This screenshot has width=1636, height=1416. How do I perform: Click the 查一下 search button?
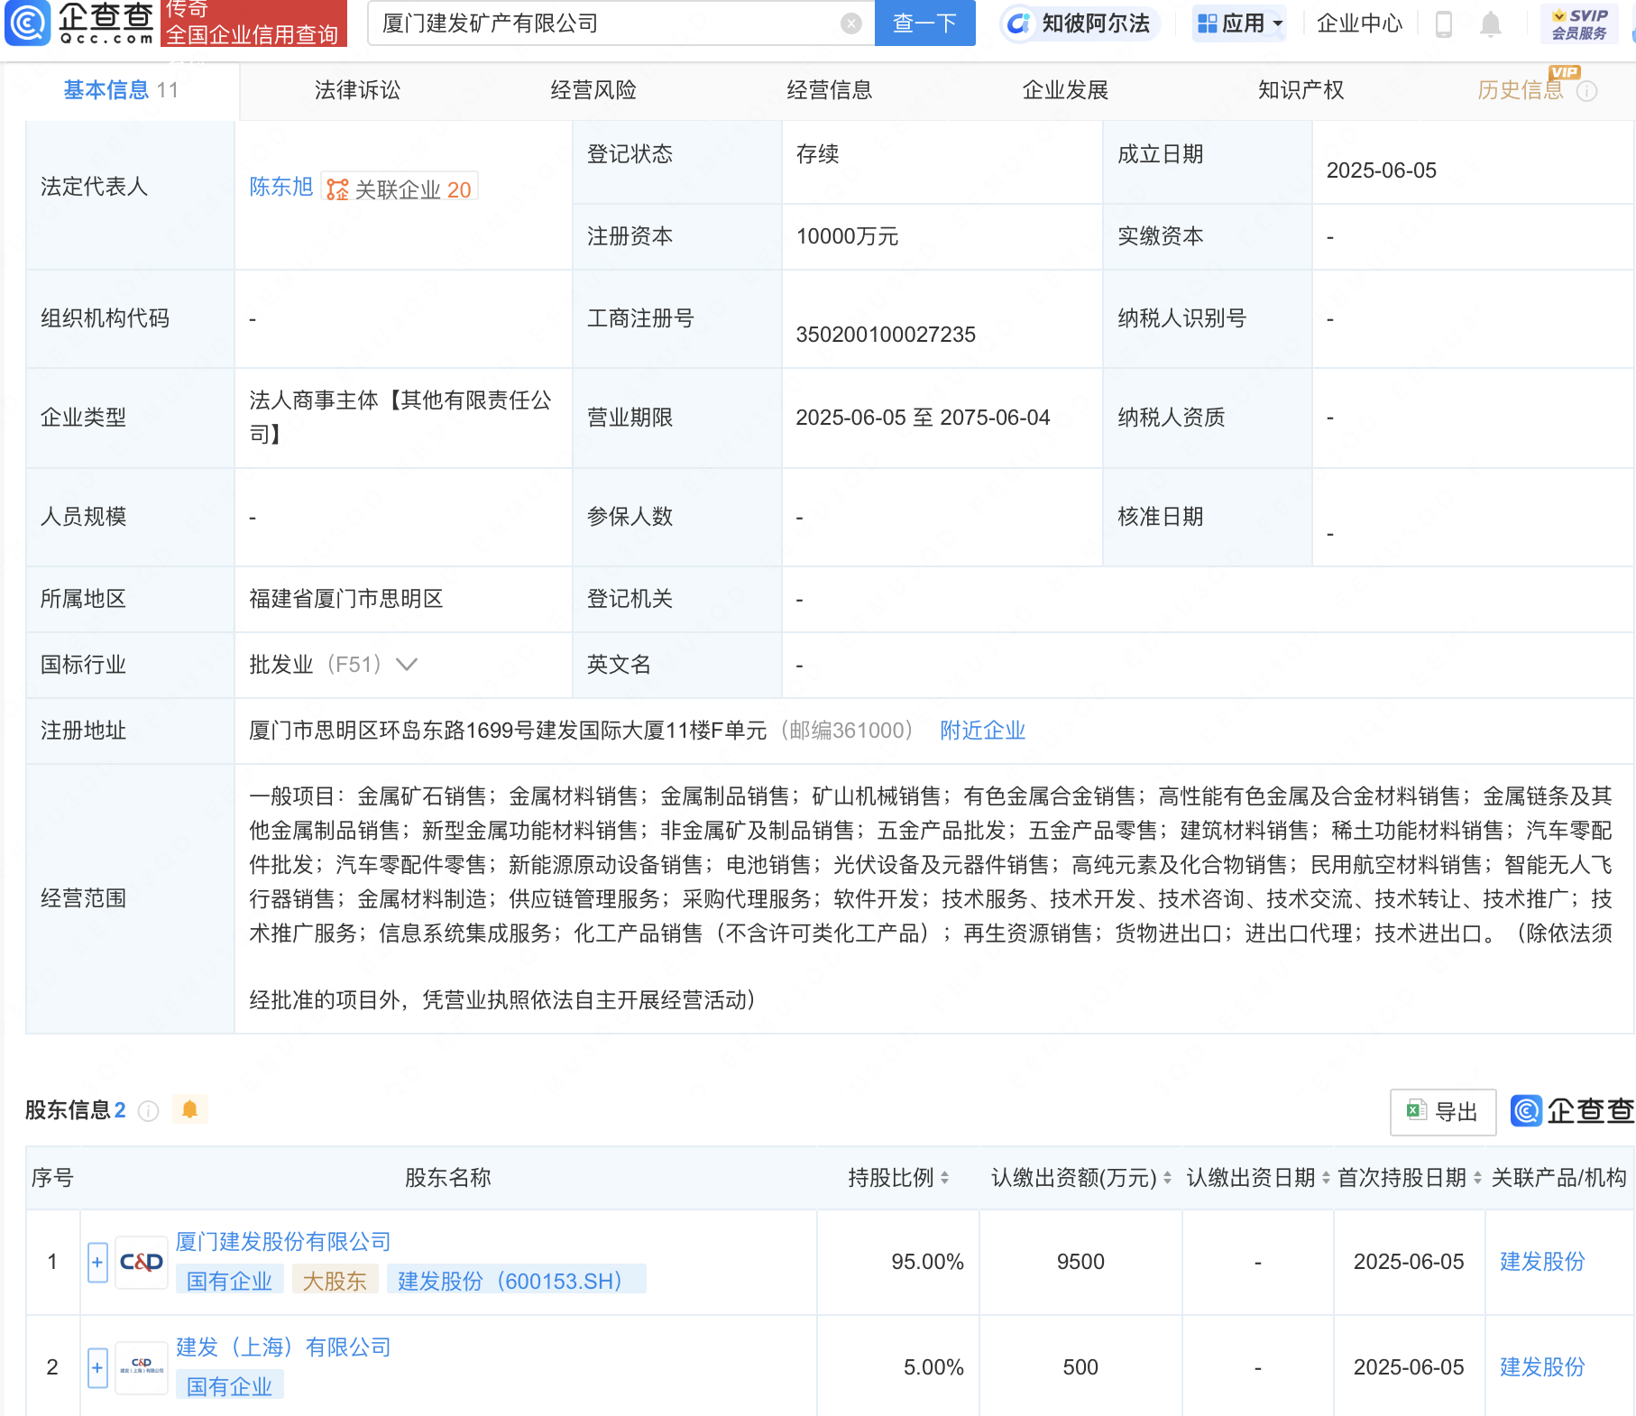924,23
